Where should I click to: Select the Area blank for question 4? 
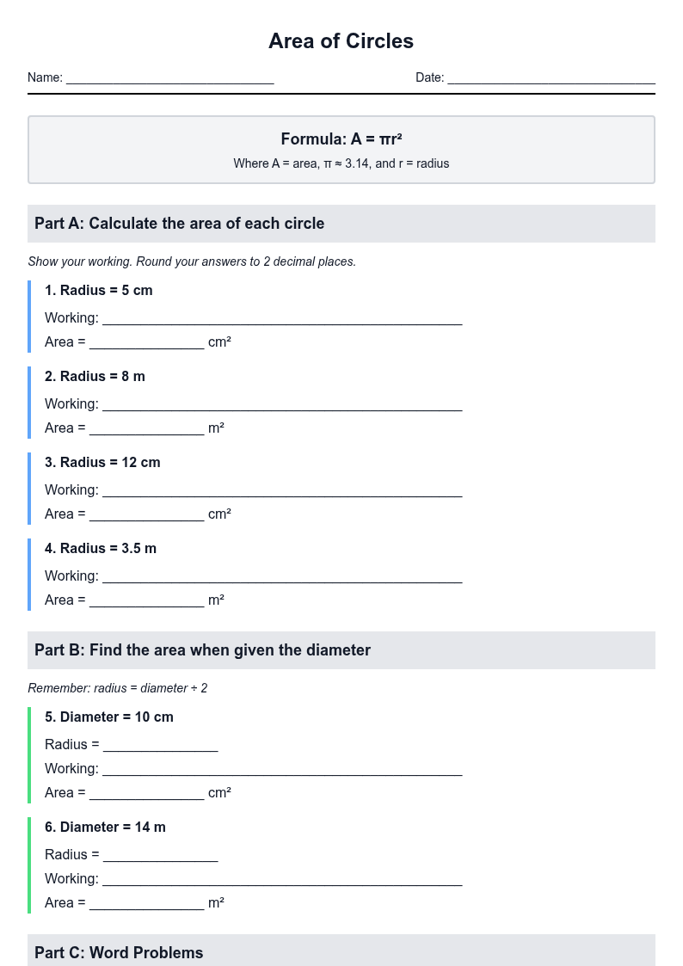tap(146, 600)
